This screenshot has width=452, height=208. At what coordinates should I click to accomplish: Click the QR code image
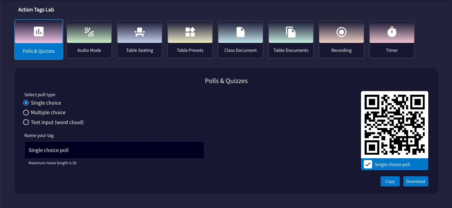click(x=395, y=125)
